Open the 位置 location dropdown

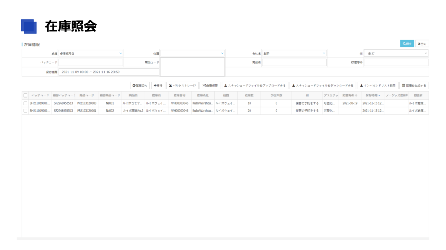click(192, 53)
